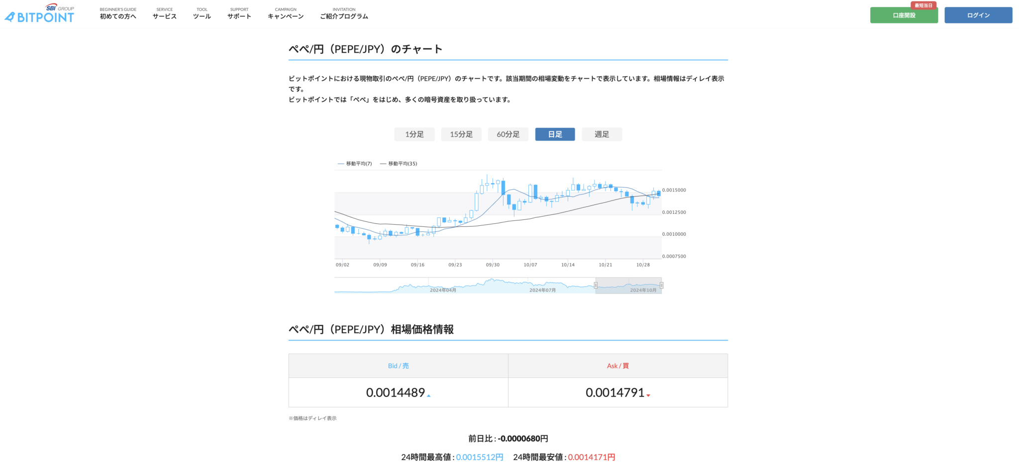Click the blue Bid up-arrow indicator

428,396
